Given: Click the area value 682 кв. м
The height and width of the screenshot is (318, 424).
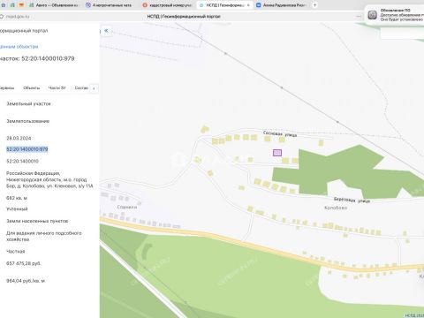Looking at the screenshot, I should pos(17,198).
